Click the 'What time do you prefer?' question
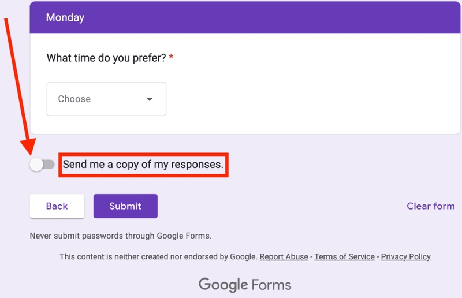 click(x=106, y=58)
